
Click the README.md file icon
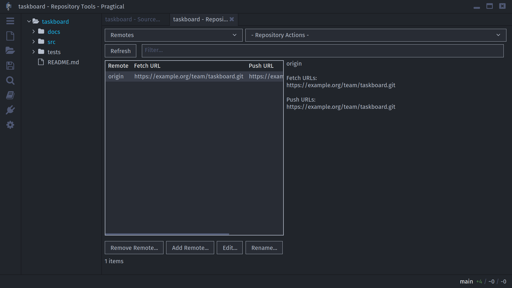tap(41, 62)
